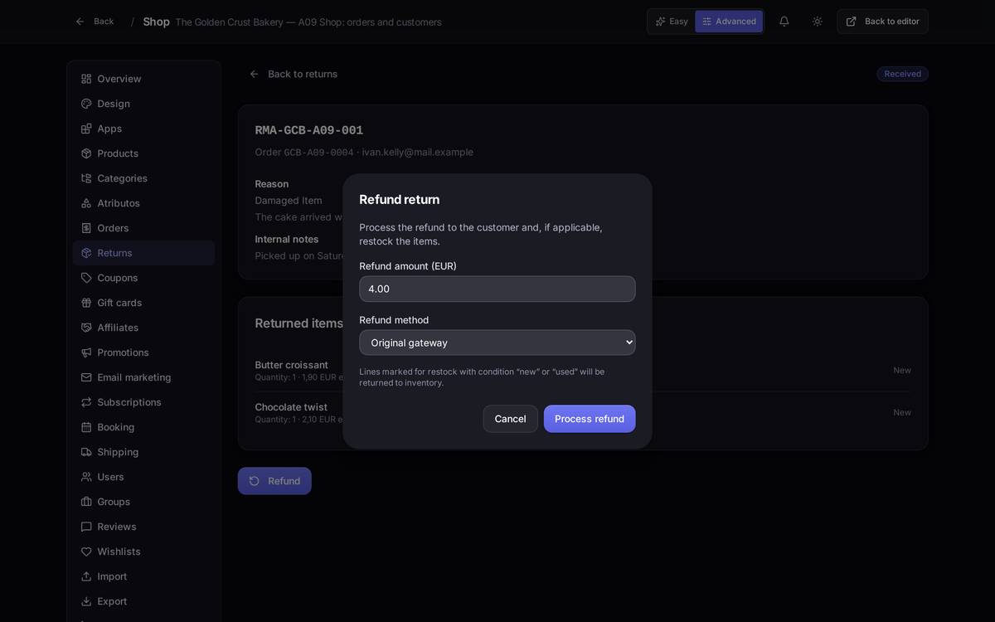Click the Subscriptions repeat icon
995x622 pixels.
[x=86, y=402]
